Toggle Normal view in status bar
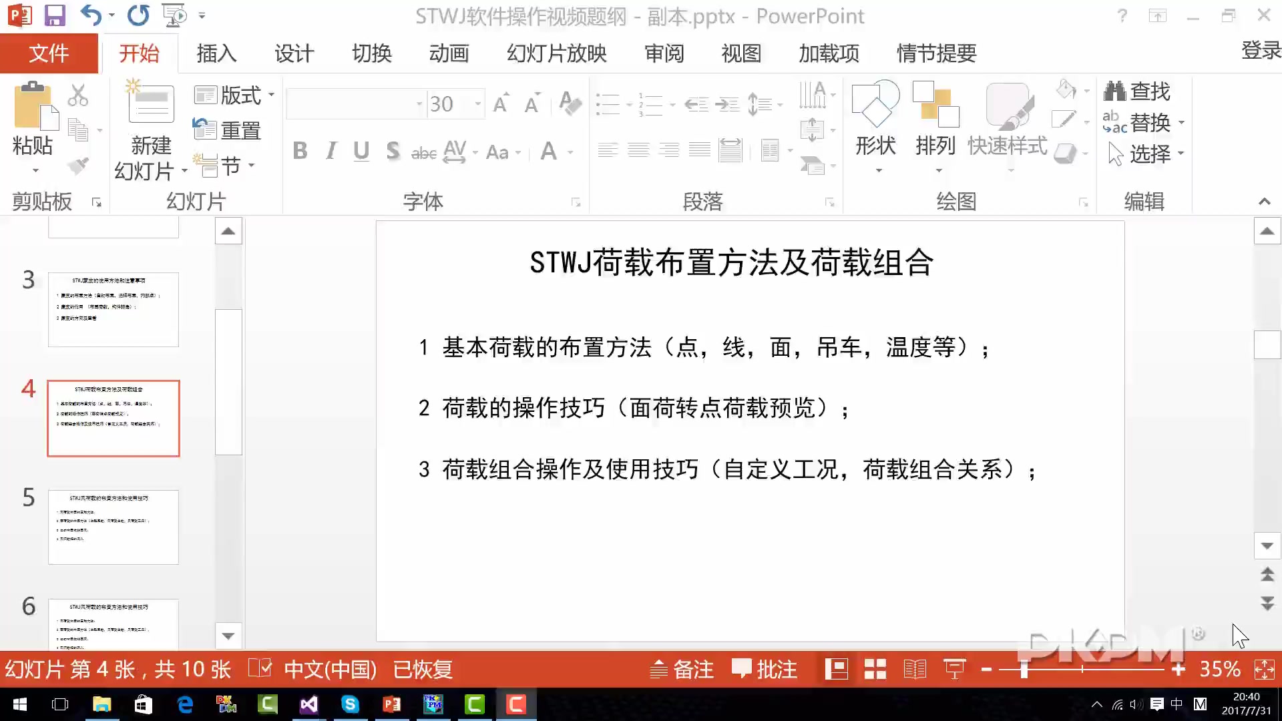Image resolution: width=1282 pixels, height=721 pixels. [836, 669]
